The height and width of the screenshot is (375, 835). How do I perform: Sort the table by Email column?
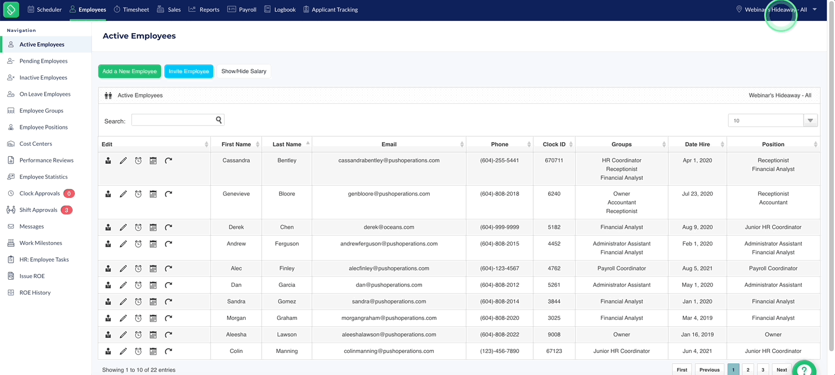[x=389, y=144]
